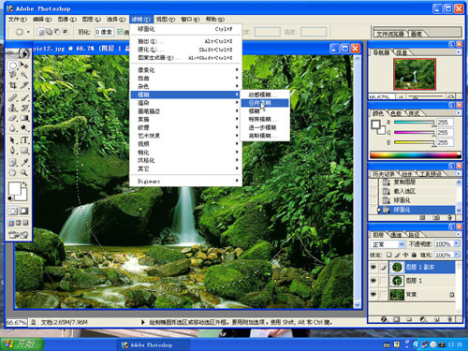Open Color panel flyout menu arrow
The width and height of the screenshot is (468, 351).
pyautogui.click(x=459, y=112)
